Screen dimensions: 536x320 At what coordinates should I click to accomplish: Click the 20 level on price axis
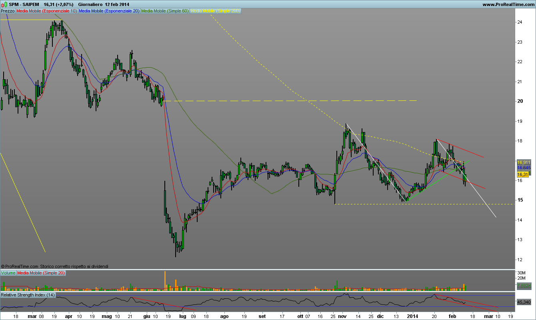click(x=520, y=101)
